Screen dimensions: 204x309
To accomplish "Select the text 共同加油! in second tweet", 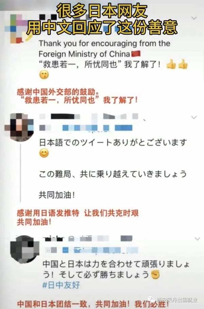I will click(x=57, y=195).
